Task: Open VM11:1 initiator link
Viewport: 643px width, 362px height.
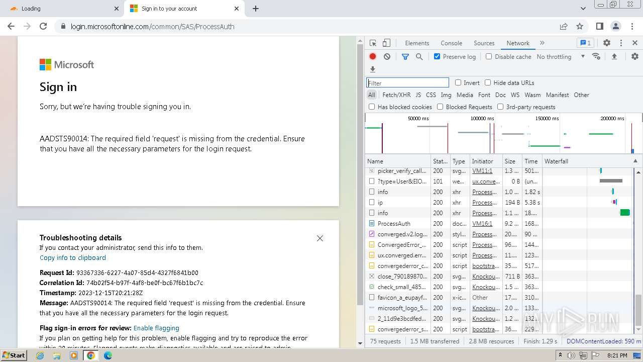Action: tap(482, 170)
